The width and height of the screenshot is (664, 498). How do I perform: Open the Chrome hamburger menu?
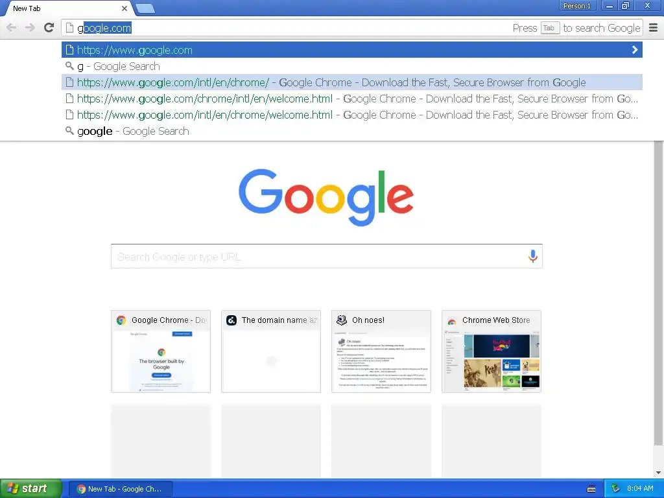pos(654,28)
